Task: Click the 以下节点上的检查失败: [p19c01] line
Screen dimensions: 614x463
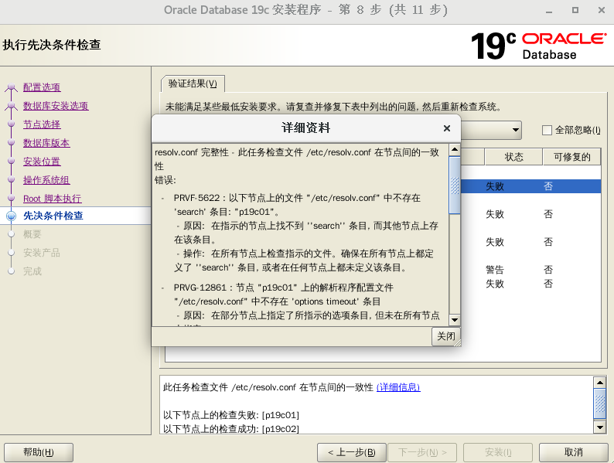Action: point(231,415)
